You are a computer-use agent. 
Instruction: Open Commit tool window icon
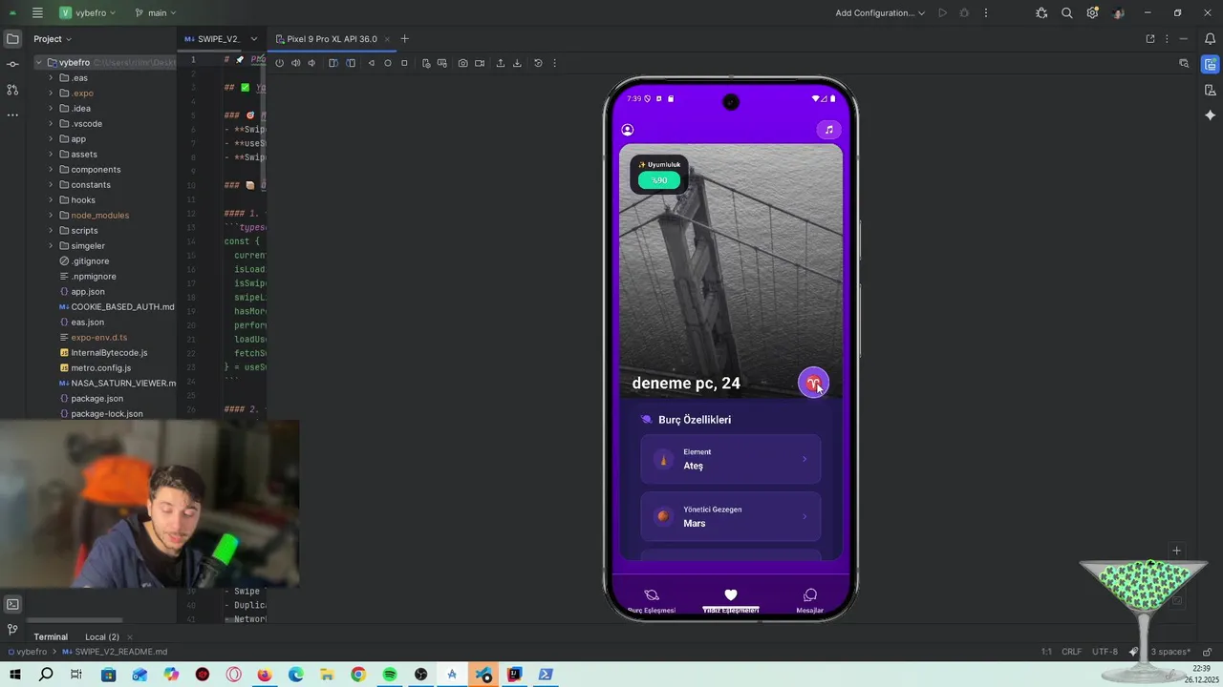coord(12,64)
